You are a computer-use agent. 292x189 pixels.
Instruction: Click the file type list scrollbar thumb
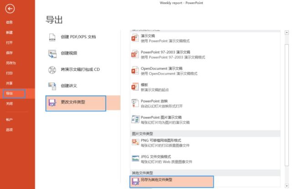287,105
